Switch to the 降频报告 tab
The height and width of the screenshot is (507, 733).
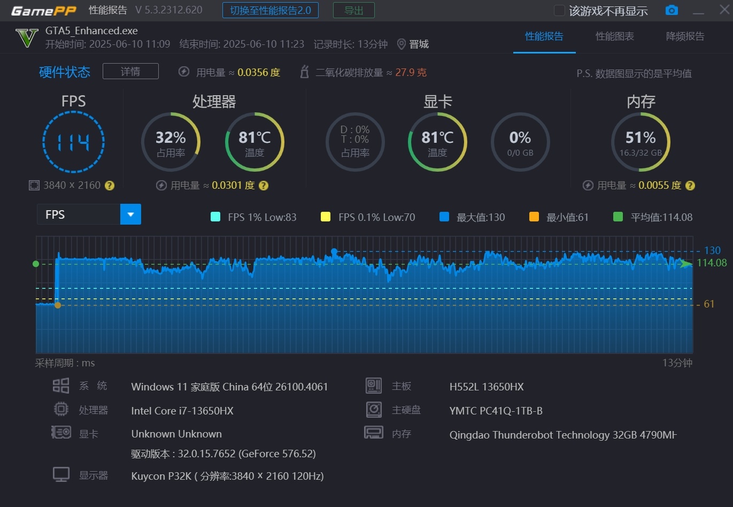click(x=685, y=36)
